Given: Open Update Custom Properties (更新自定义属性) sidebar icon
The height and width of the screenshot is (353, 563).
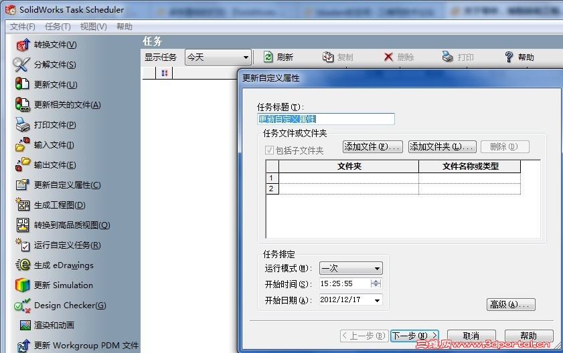Looking at the screenshot, I should pyautogui.click(x=22, y=185).
